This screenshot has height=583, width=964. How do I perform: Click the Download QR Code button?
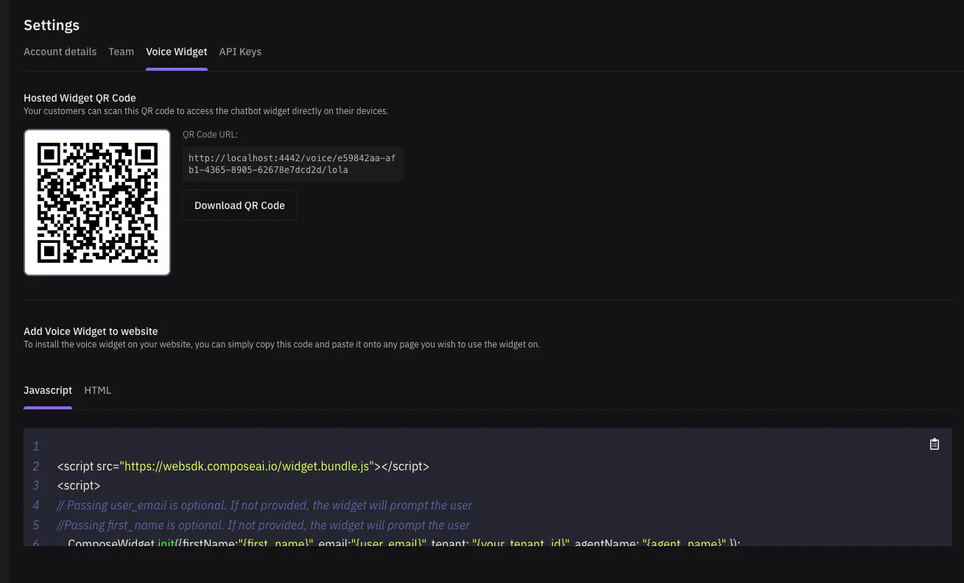tap(239, 205)
